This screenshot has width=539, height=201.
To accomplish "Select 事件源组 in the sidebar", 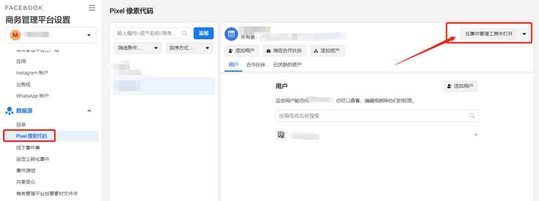I will click(26, 170).
